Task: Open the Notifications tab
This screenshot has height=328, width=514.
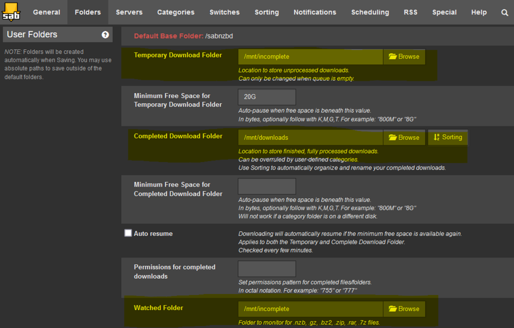Action: 315,12
